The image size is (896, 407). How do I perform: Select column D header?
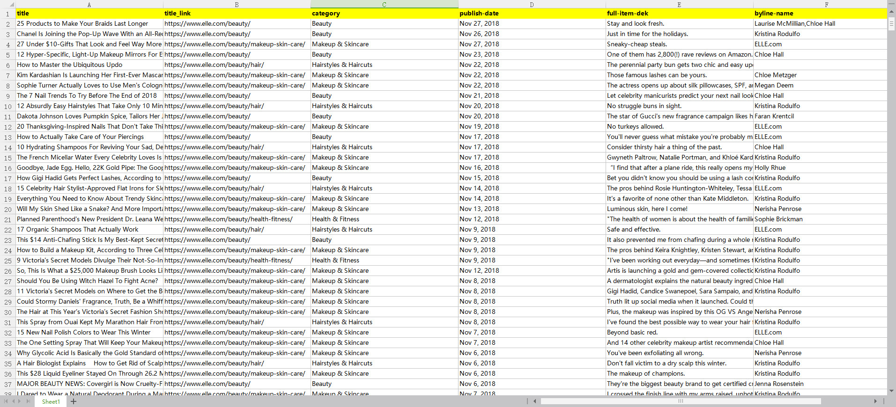coord(532,4)
